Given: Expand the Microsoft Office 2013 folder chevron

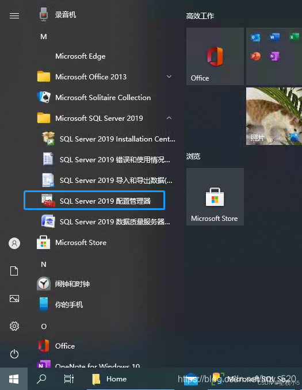Looking at the screenshot, I should 169,77.
